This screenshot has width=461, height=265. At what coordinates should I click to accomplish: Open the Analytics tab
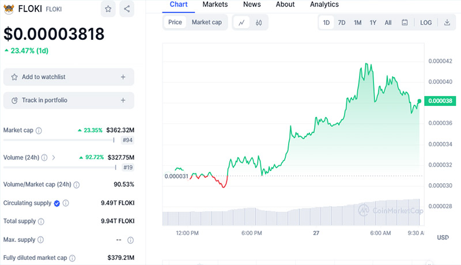coord(324,5)
